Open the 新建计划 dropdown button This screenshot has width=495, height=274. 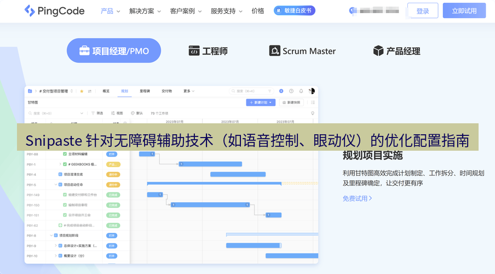coord(261,102)
